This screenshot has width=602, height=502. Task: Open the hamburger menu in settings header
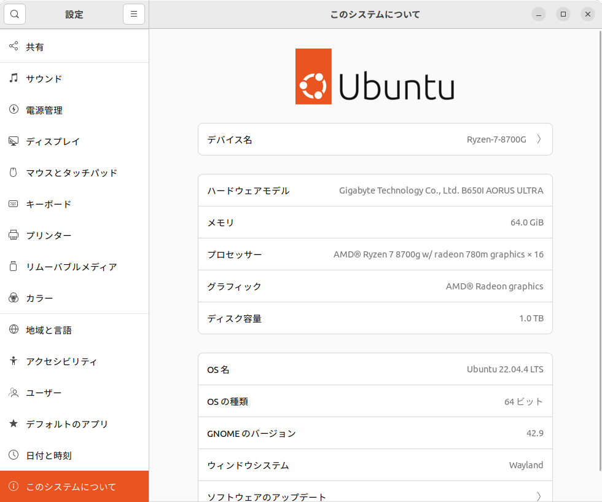click(x=134, y=14)
